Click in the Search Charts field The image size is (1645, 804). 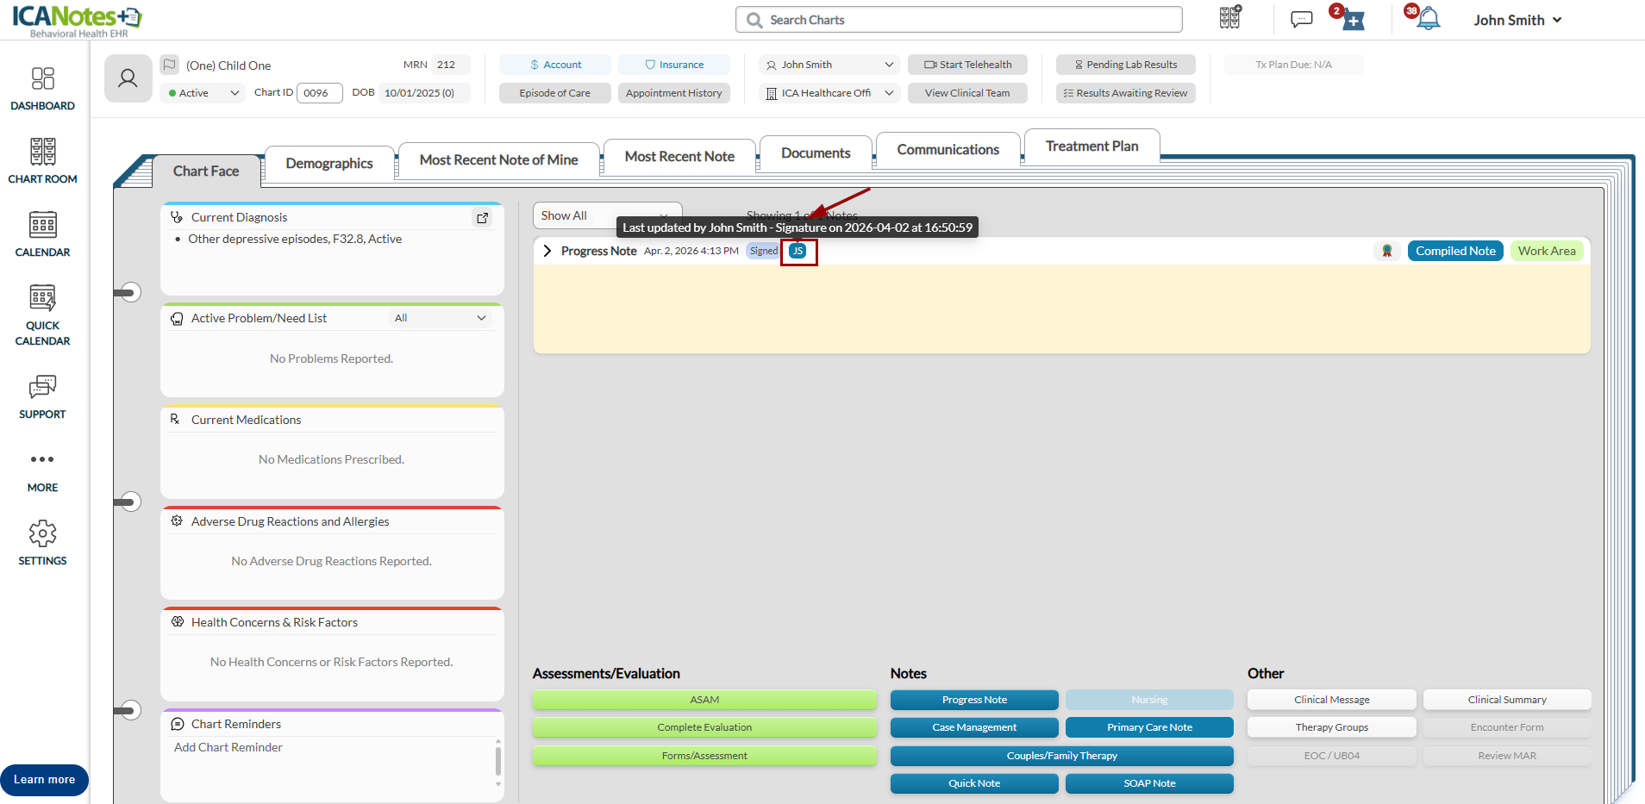point(959,20)
